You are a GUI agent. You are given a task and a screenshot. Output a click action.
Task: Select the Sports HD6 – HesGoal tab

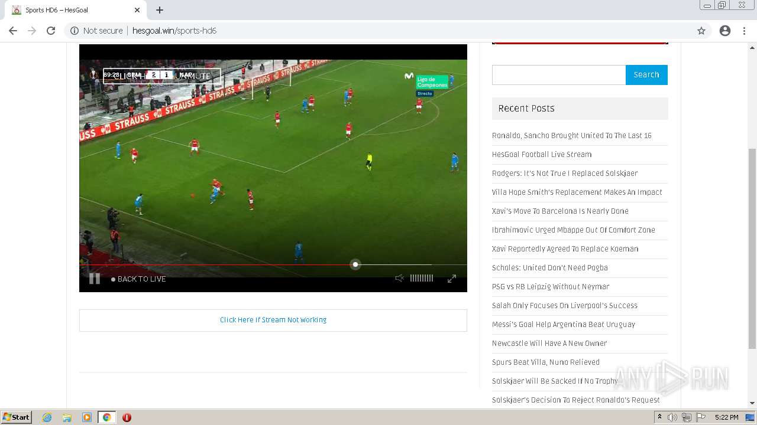76,10
